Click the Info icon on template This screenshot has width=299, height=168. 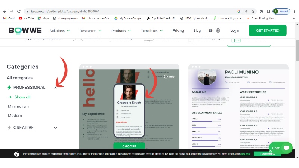pyautogui.click(x=170, y=77)
